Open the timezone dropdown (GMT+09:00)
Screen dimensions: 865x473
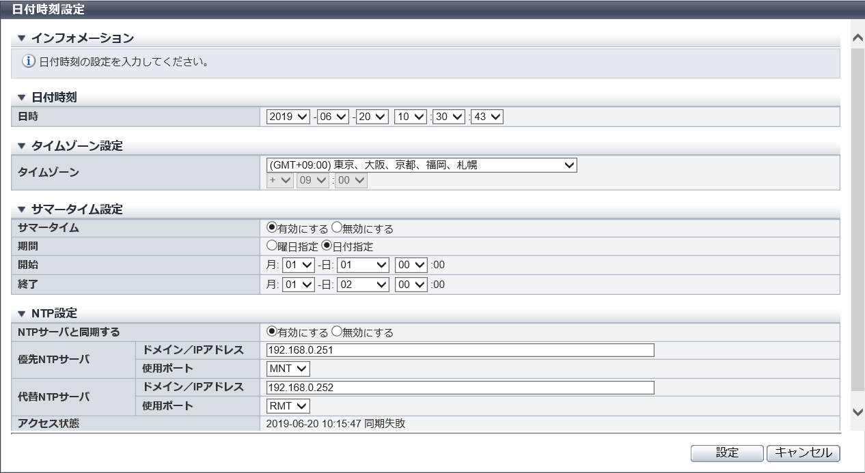pyautogui.click(x=422, y=164)
